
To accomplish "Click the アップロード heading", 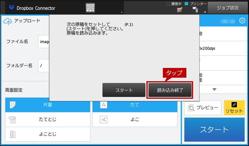I will (27, 21).
